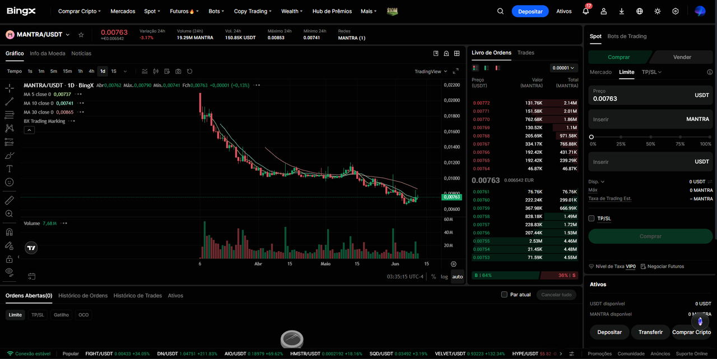Set amount slider to 50%

coord(650,137)
